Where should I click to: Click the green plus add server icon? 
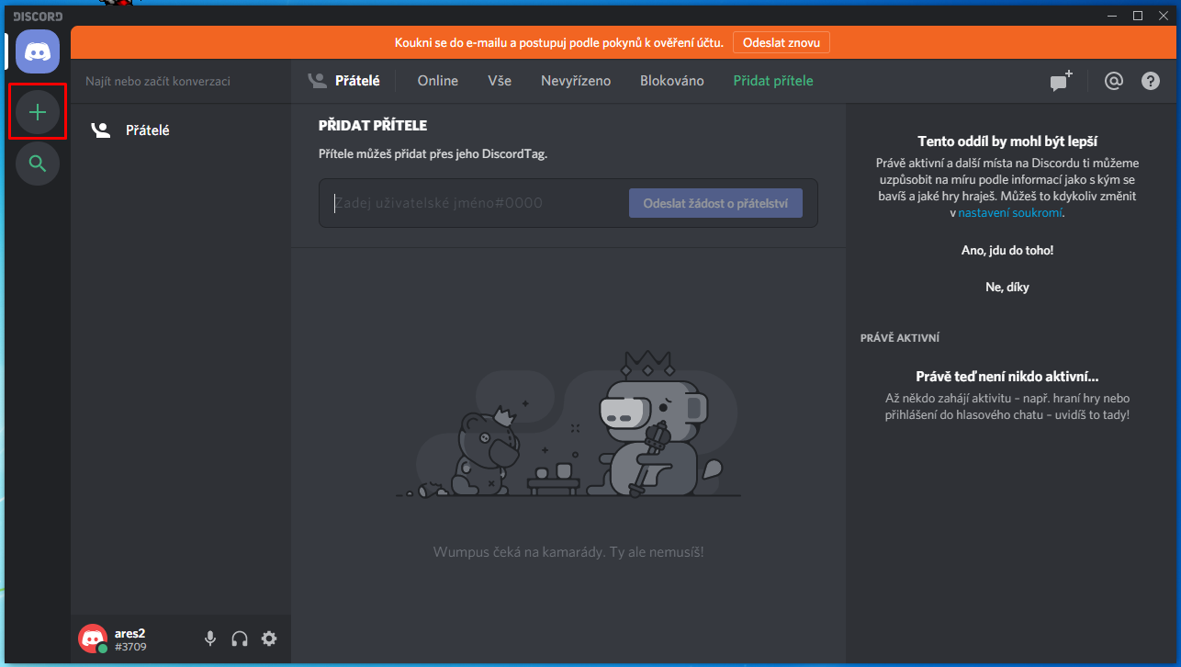tap(38, 112)
